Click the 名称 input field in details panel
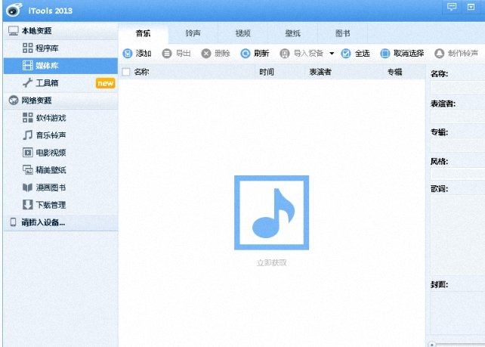Image resolution: width=485 pixels, height=347 pixels. (458, 88)
